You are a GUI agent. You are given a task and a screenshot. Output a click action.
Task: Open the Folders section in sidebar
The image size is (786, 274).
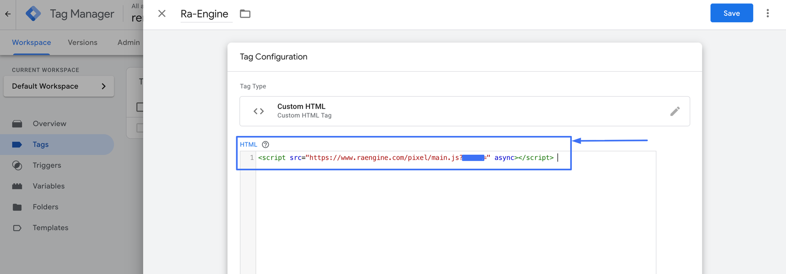pos(45,207)
